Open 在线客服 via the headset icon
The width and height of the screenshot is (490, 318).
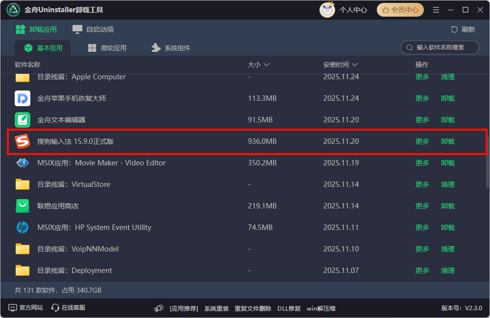click(x=56, y=308)
